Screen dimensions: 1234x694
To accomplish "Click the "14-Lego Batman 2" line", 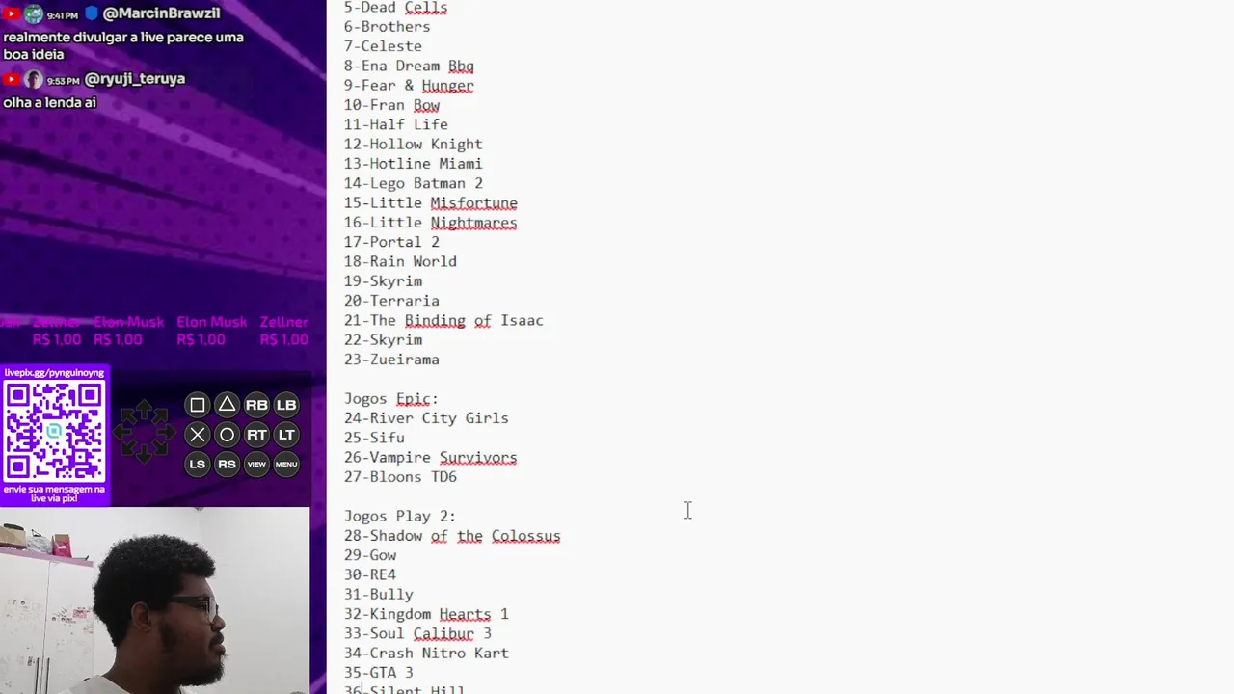I will 413,183.
